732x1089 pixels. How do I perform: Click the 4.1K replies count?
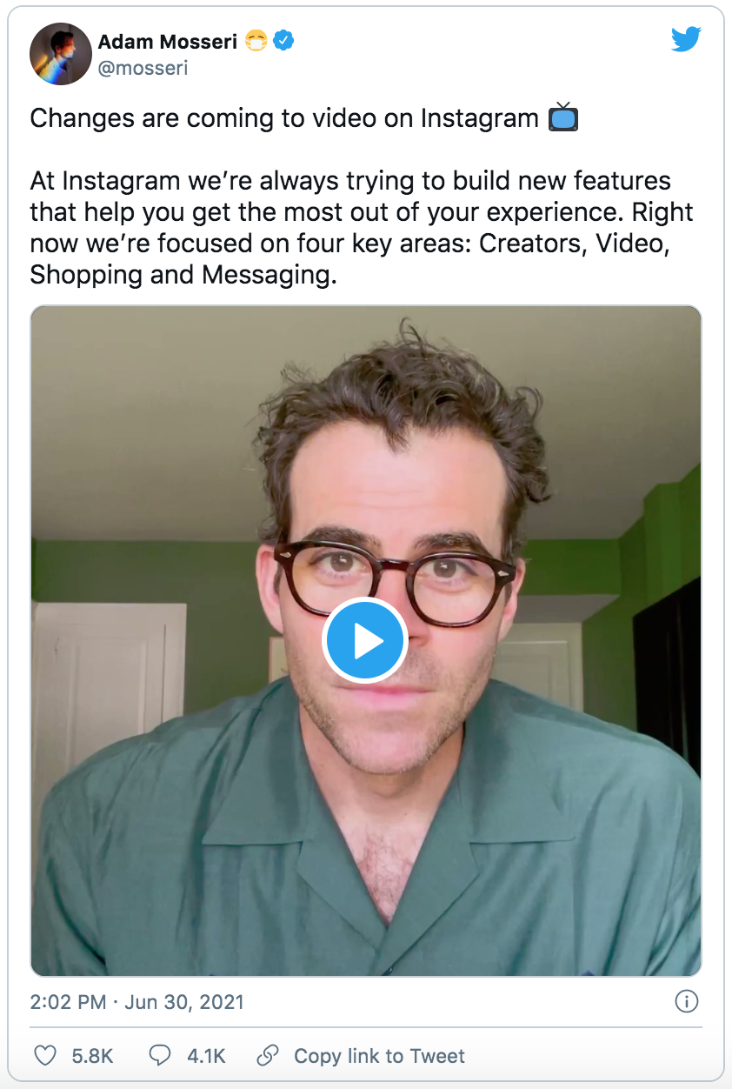click(x=206, y=1056)
